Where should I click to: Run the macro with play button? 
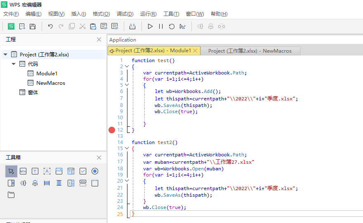pyautogui.click(x=150, y=26)
